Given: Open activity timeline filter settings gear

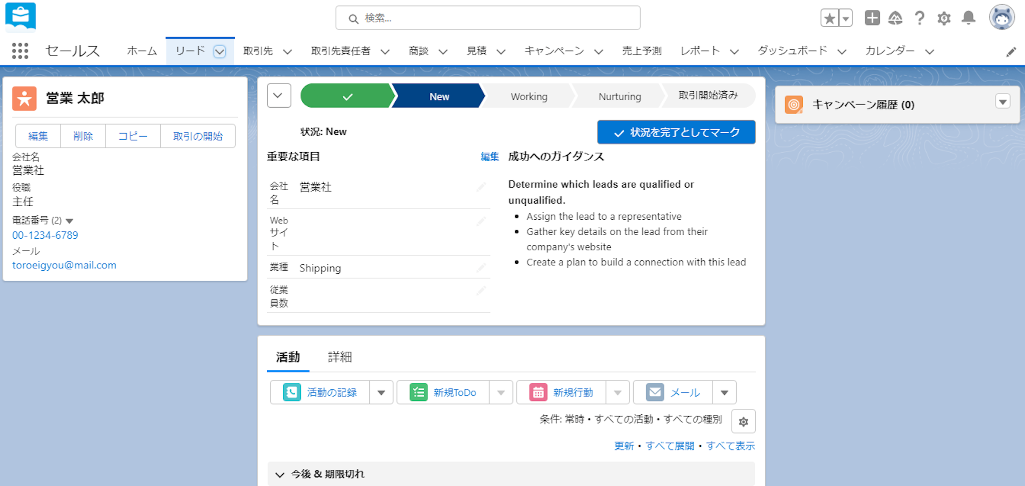Looking at the screenshot, I should tap(743, 421).
